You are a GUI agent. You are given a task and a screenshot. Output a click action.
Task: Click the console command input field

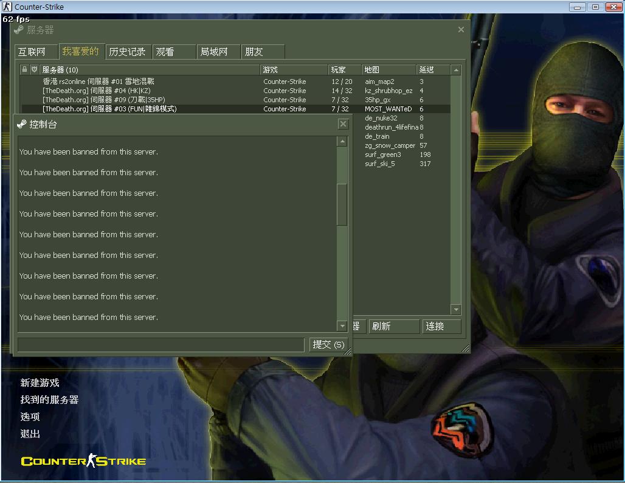[x=161, y=344]
